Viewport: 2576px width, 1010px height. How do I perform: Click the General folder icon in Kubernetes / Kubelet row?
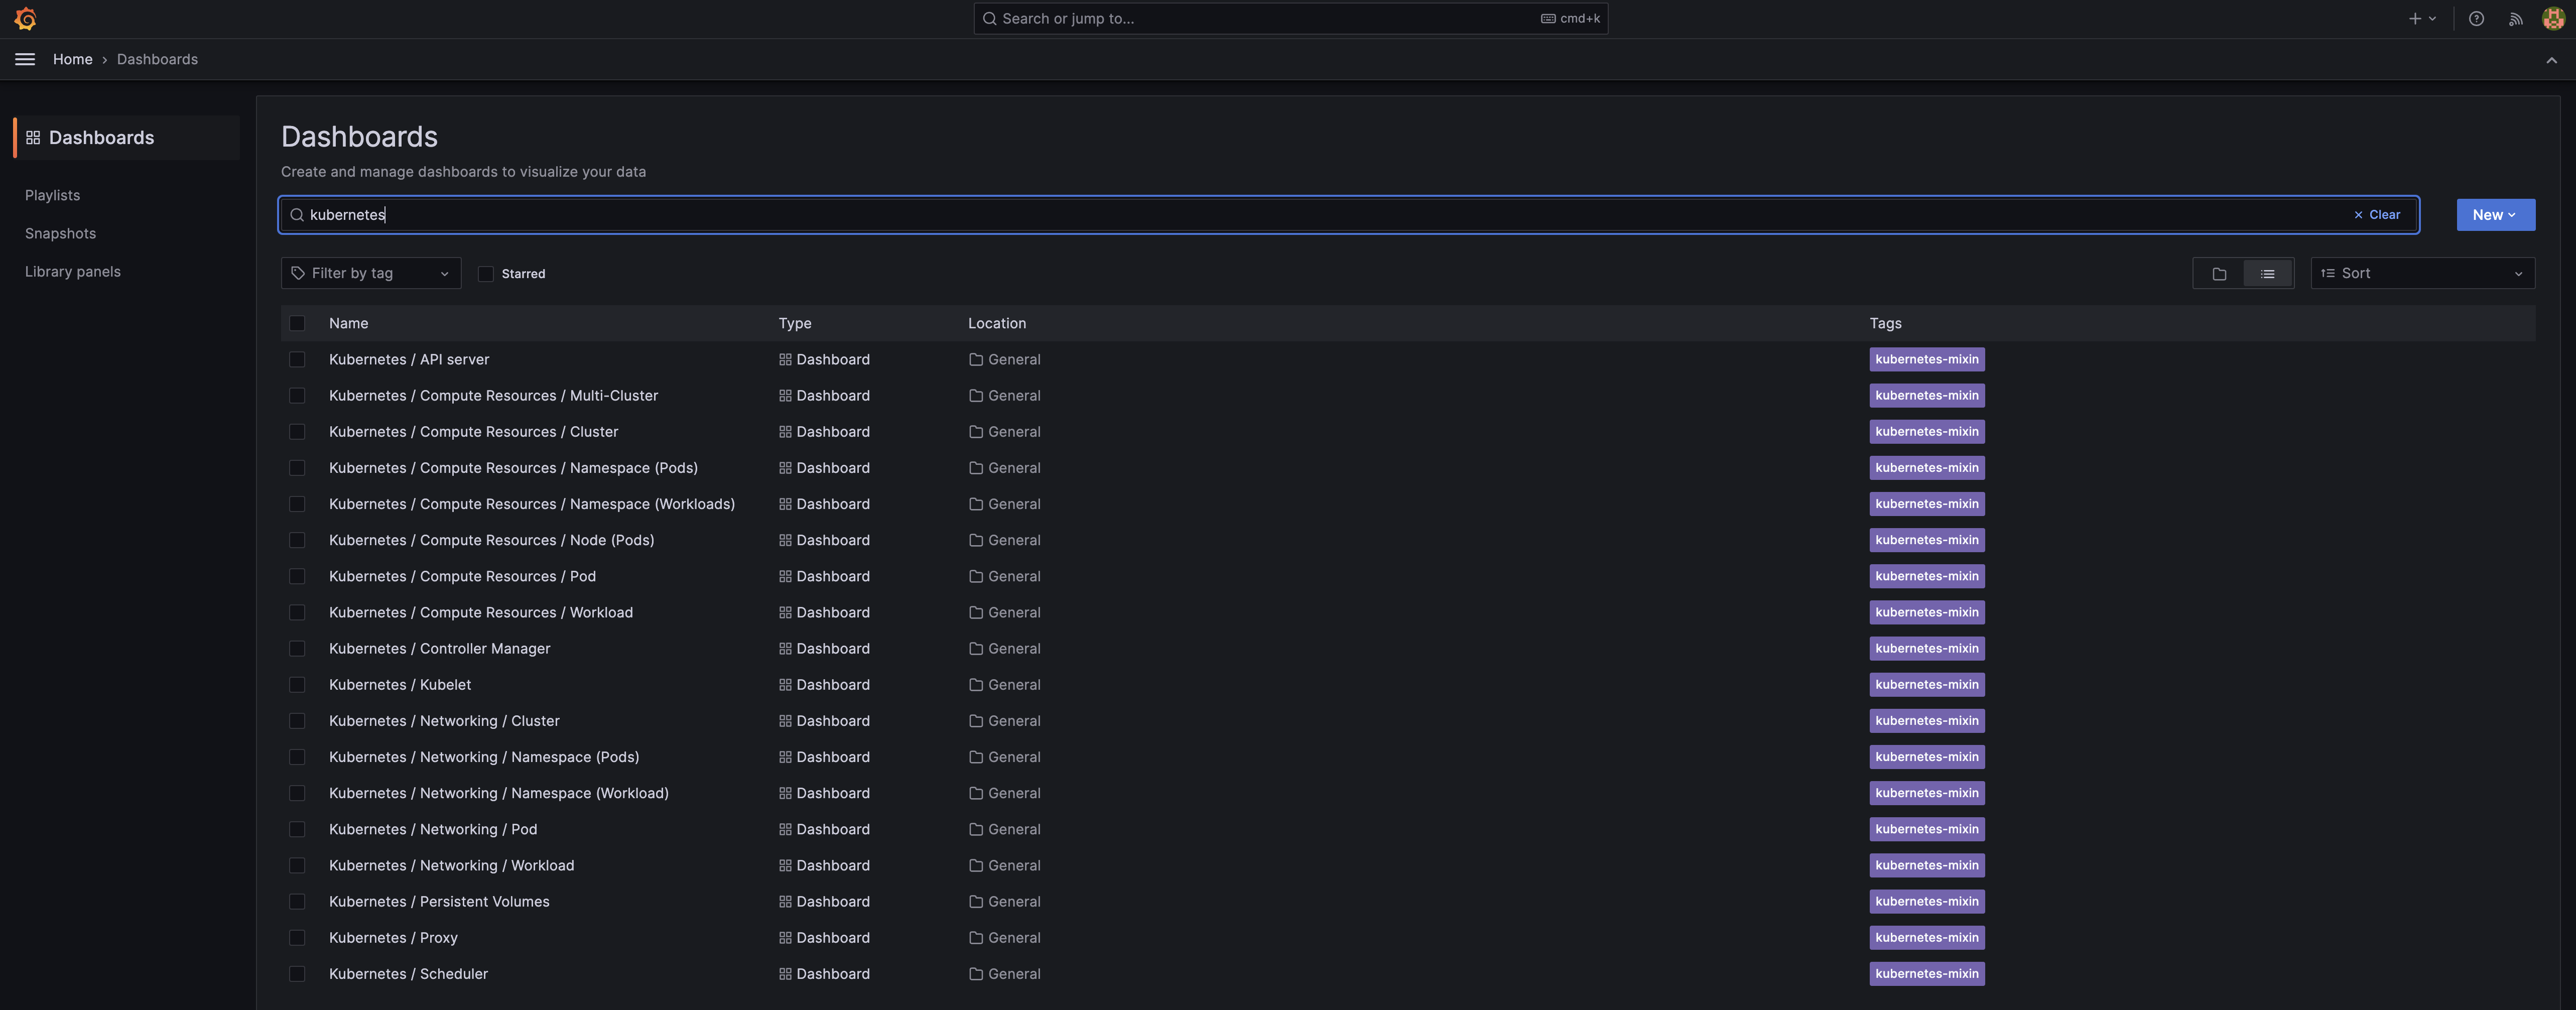tap(976, 685)
